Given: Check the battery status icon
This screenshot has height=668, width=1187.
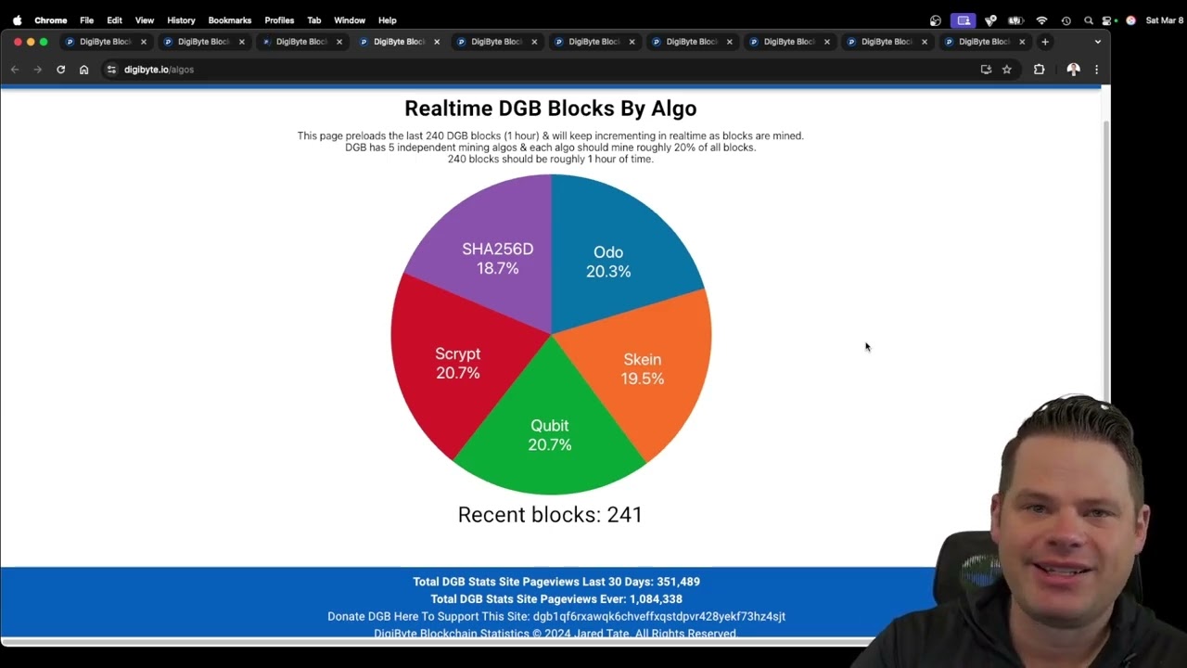Looking at the screenshot, I should [x=1015, y=20].
